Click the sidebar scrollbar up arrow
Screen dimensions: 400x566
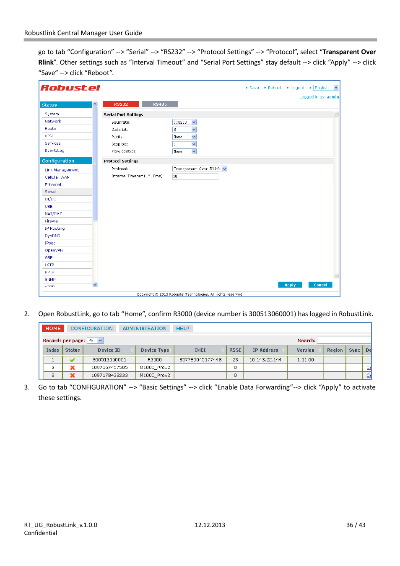point(95,104)
